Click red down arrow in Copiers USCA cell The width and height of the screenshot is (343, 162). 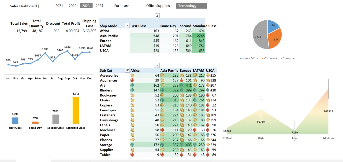(x=208, y=105)
